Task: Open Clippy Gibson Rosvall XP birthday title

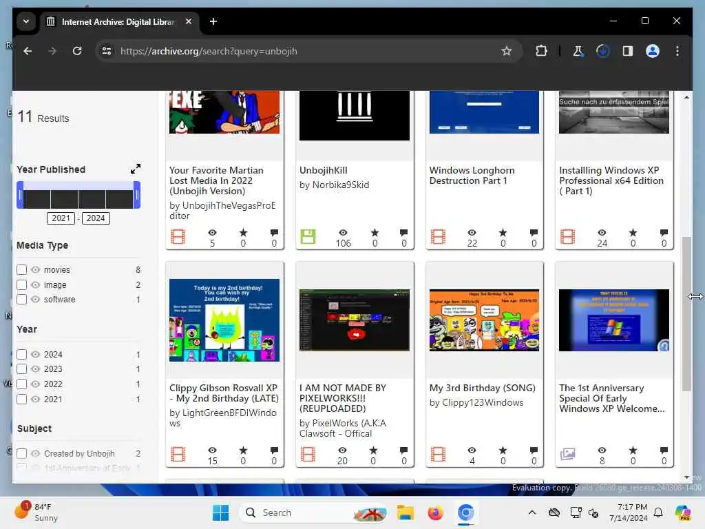Action: point(224,393)
